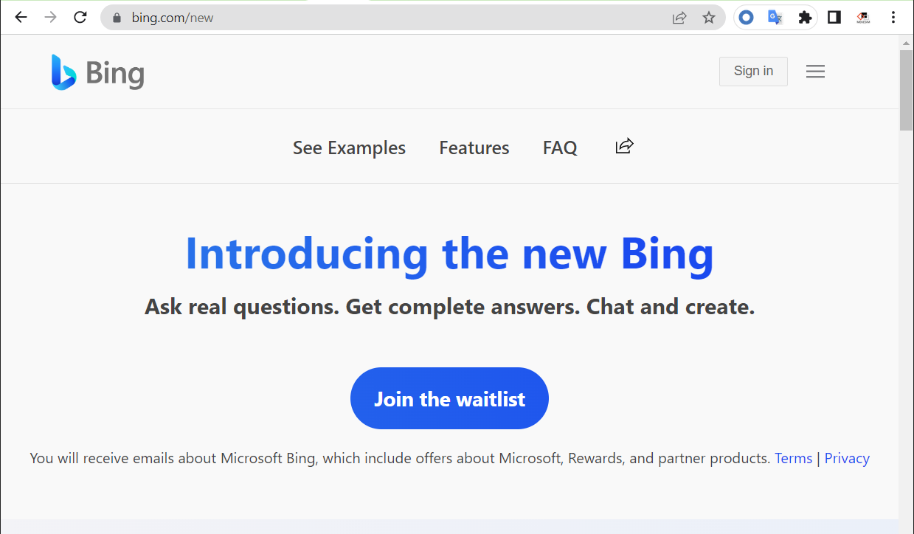Click the browser back arrow

tap(21, 18)
